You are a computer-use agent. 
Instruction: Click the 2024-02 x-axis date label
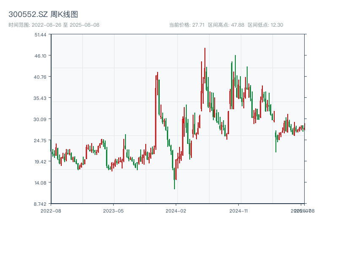pyautogui.click(x=176, y=210)
